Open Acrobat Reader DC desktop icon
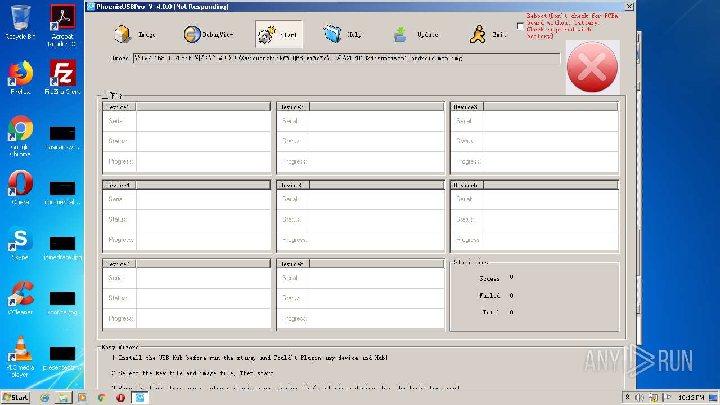 pos(62,26)
